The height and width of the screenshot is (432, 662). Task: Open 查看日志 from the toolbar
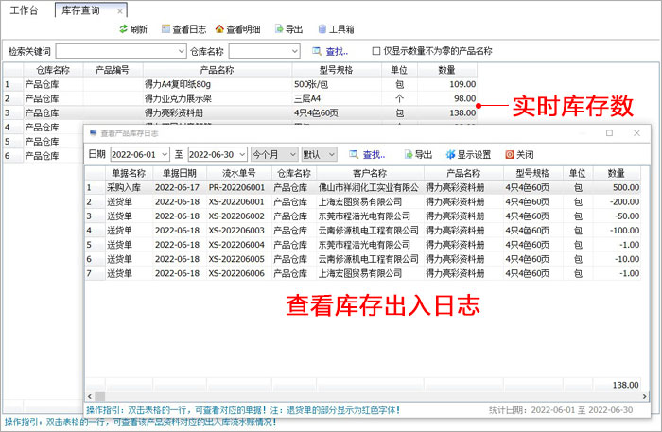(183, 29)
